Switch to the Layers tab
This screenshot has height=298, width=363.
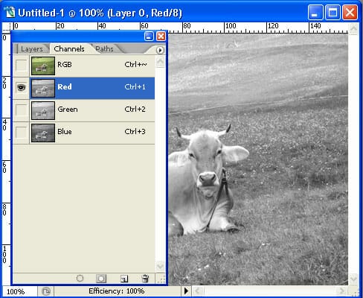(31, 49)
